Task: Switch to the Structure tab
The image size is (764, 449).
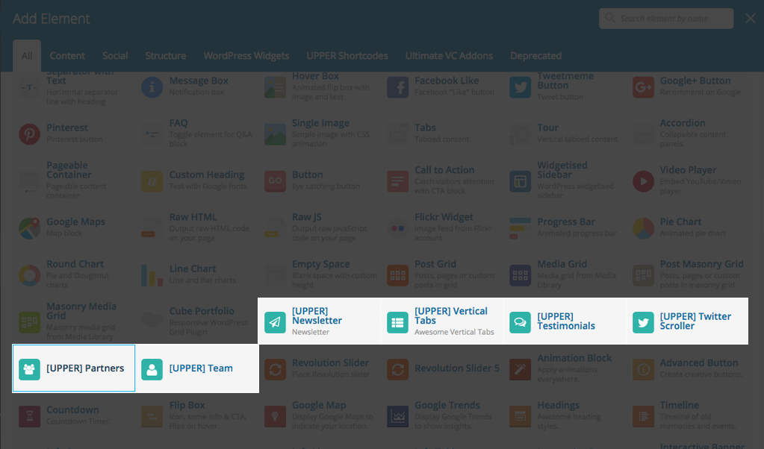Action: [166, 56]
